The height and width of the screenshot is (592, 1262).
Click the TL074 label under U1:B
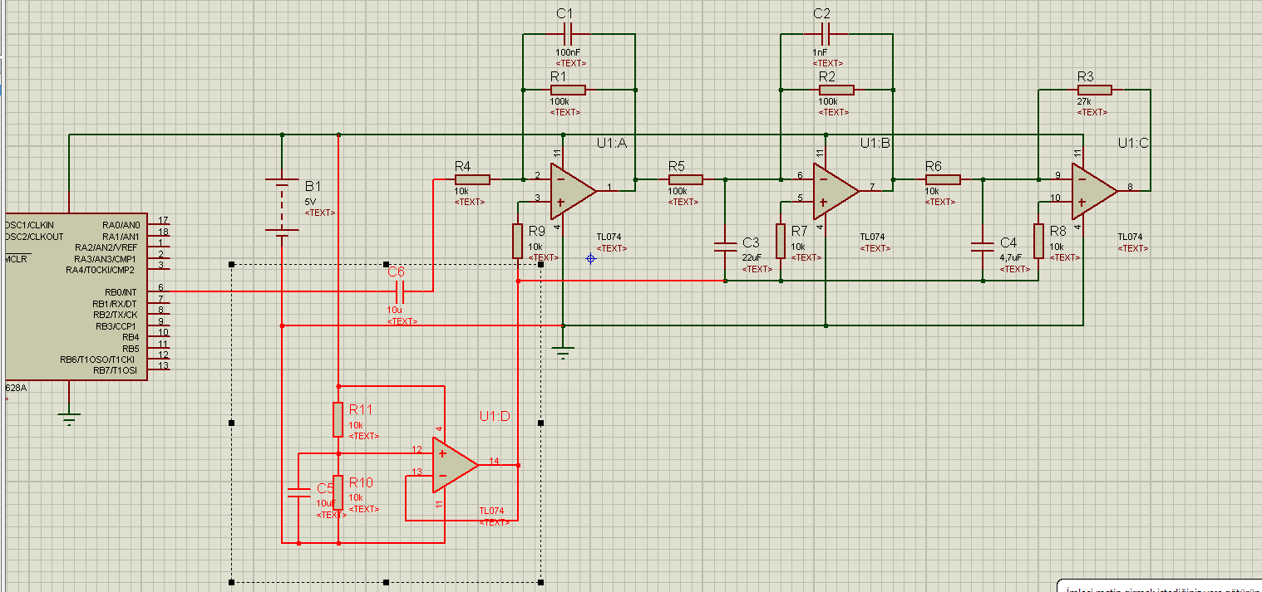pyautogui.click(x=872, y=237)
